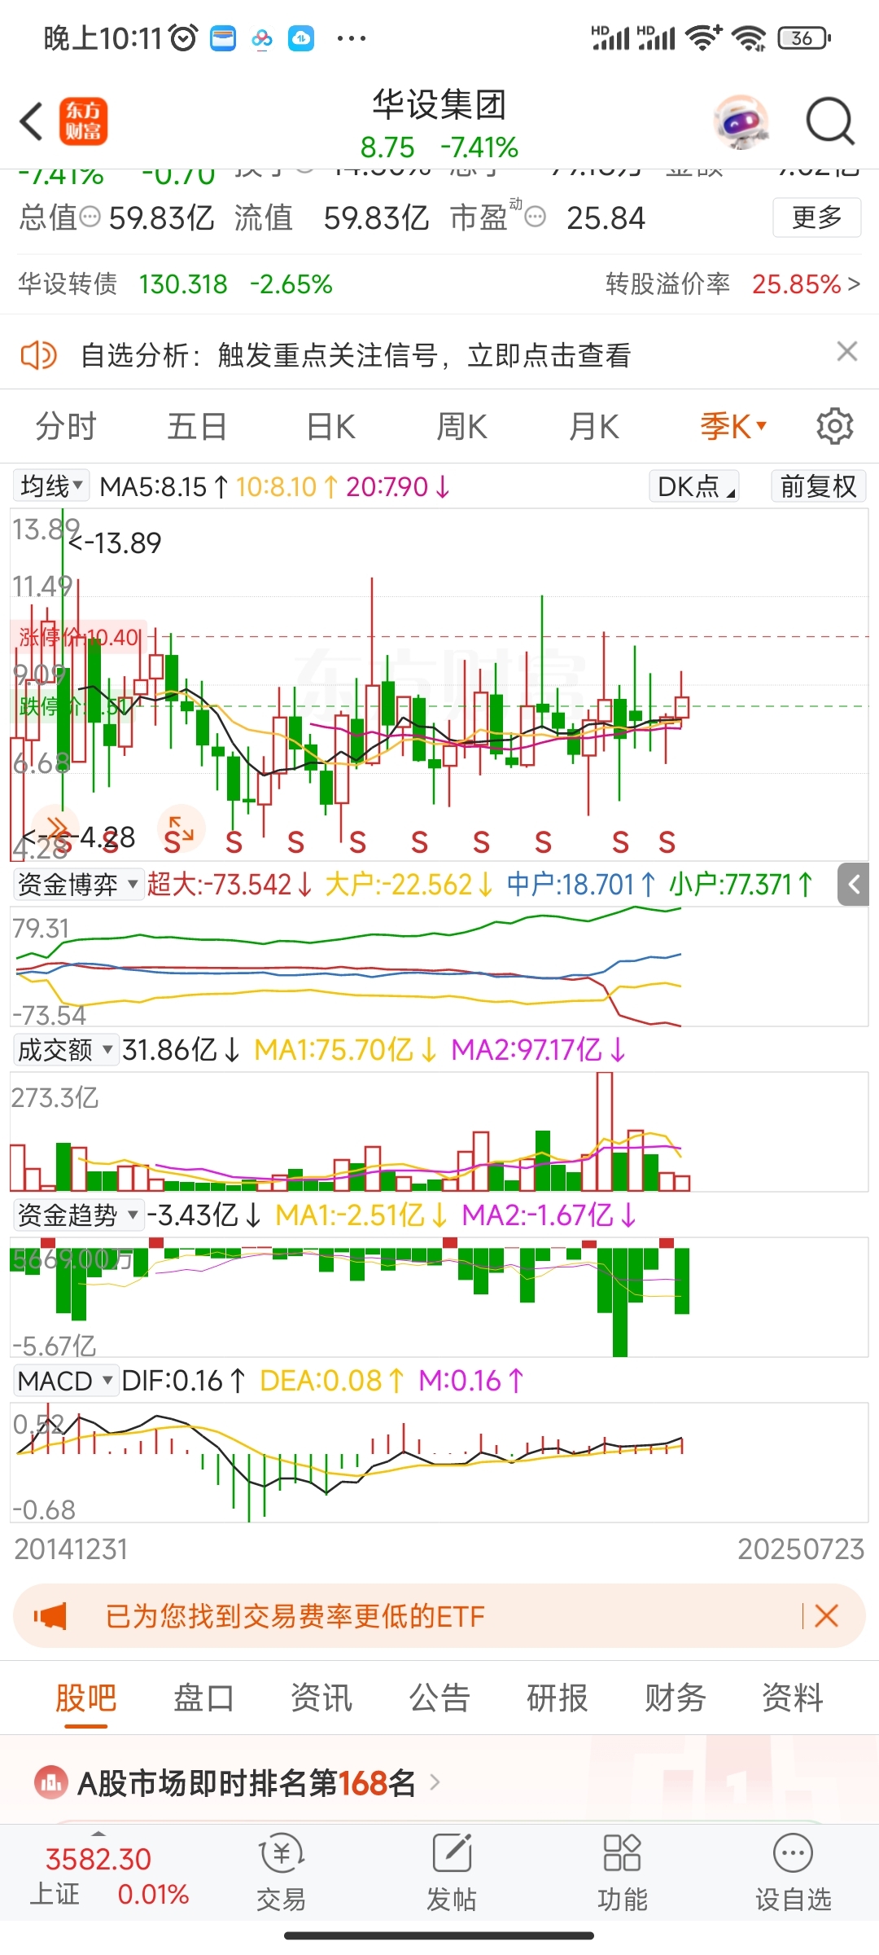Tap end date 20250723 label
The image size is (879, 1955).
801,1549
